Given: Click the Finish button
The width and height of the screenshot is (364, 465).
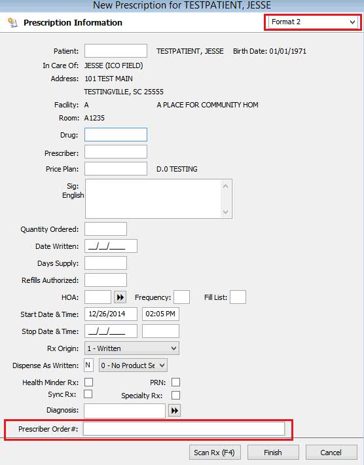Looking at the screenshot, I should coord(273,453).
